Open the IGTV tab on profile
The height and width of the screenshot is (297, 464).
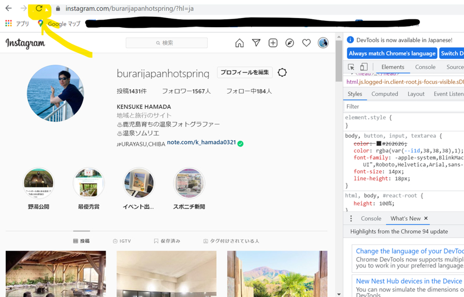121,241
